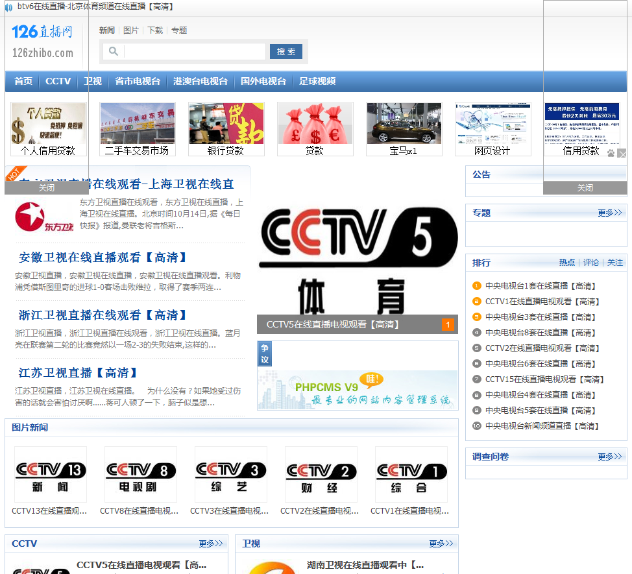Open rank 8 中央电视台4套在线直播
Viewport: 632px width, 574px height.
(540, 395)
